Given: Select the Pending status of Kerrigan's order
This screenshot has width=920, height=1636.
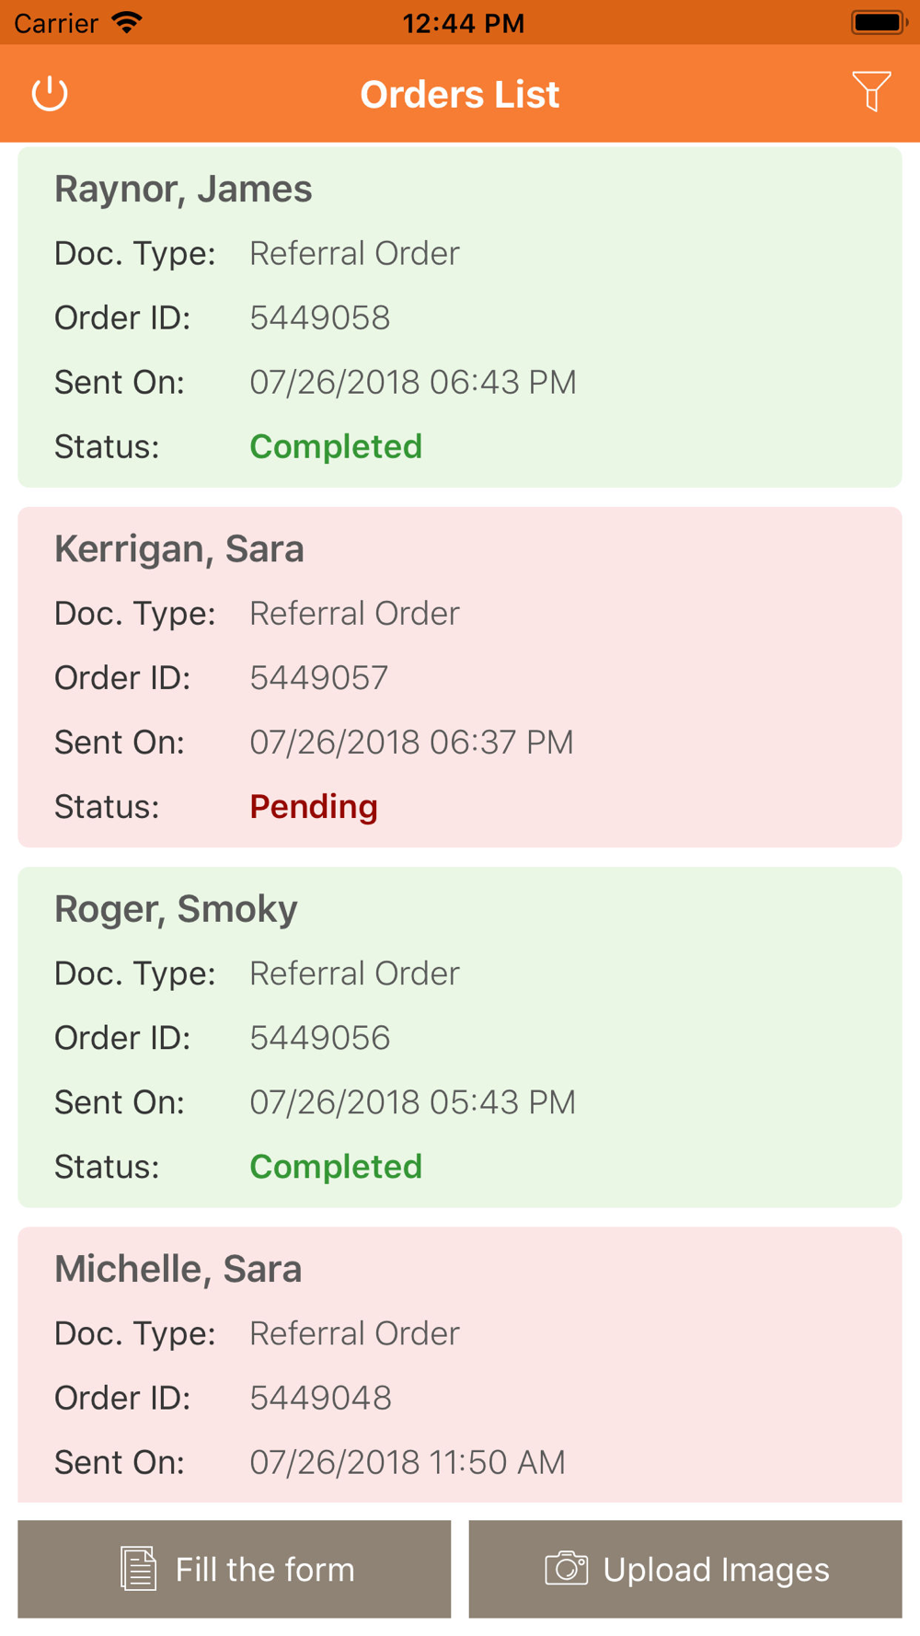Looking at the screenshot, I should [x=314, y=807].
